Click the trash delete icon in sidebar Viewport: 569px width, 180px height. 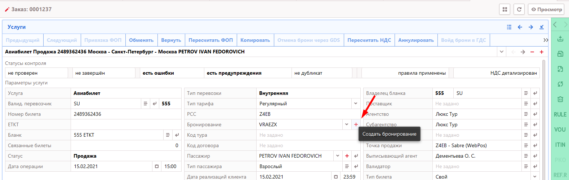560,99
